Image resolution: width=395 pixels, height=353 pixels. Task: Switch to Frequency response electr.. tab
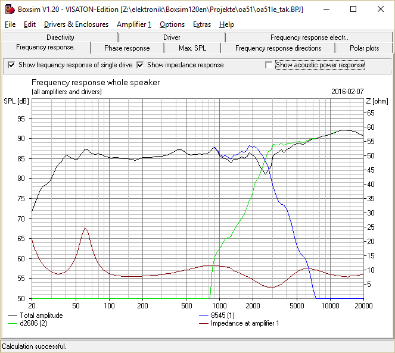309,38
